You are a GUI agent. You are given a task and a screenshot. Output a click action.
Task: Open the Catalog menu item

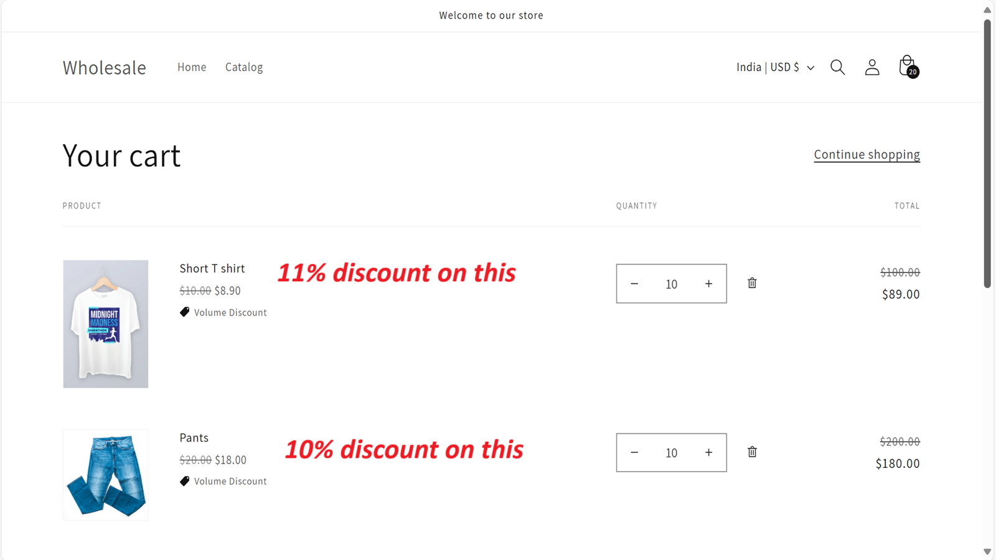coord(244,67)
